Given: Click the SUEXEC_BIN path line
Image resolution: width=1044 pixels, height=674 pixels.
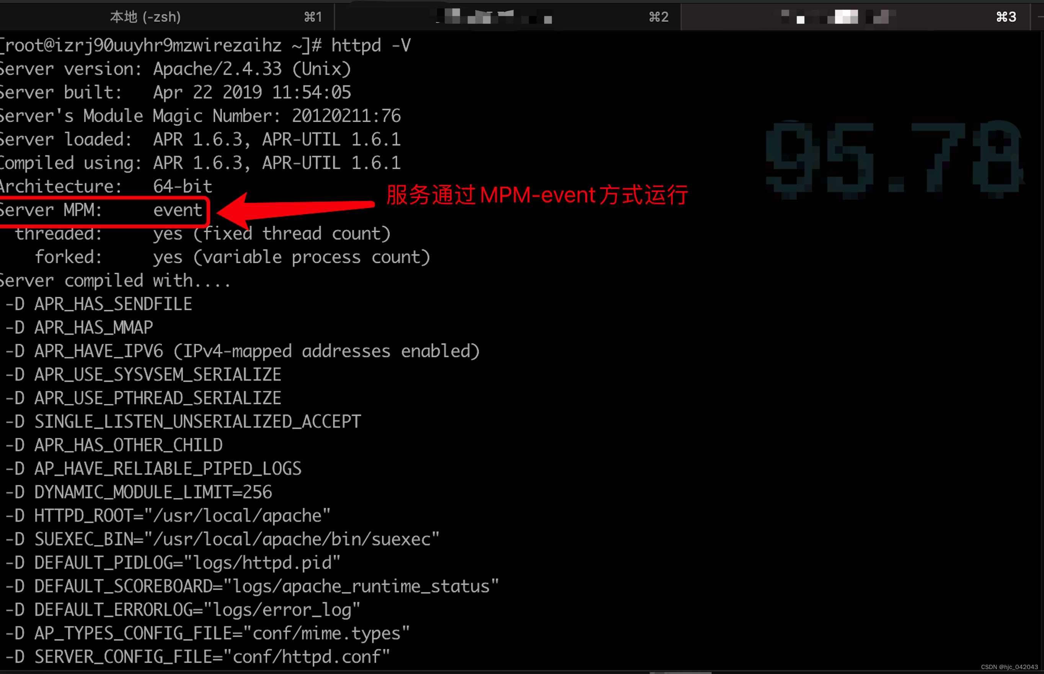Looking at the screenshot, I should click(x=222, y=540).
